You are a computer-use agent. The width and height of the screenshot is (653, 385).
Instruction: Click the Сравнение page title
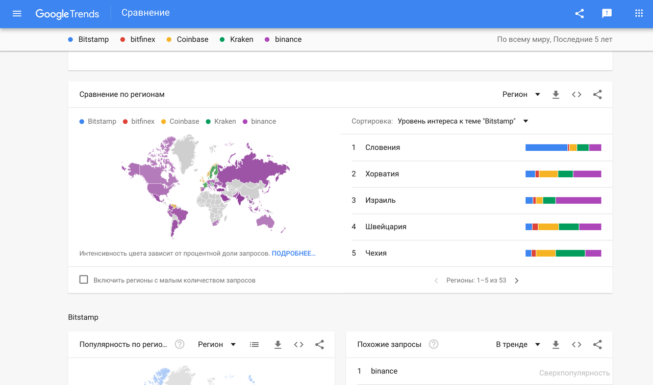click(145, 13)
